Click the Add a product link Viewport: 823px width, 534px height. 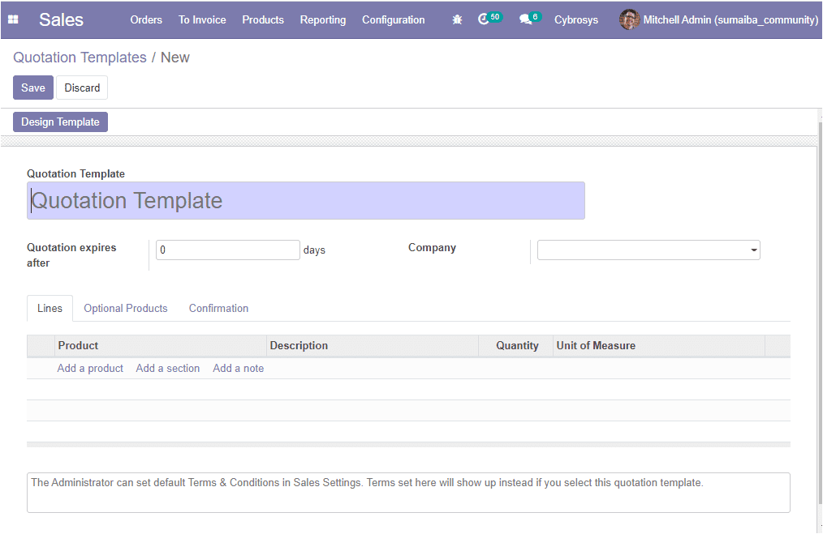click(x=90, y=369)
